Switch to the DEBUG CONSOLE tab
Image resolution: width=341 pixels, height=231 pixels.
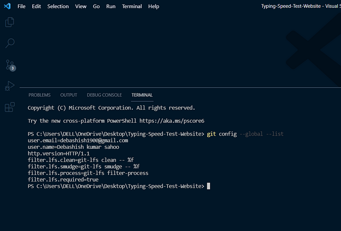click(104, 95)
